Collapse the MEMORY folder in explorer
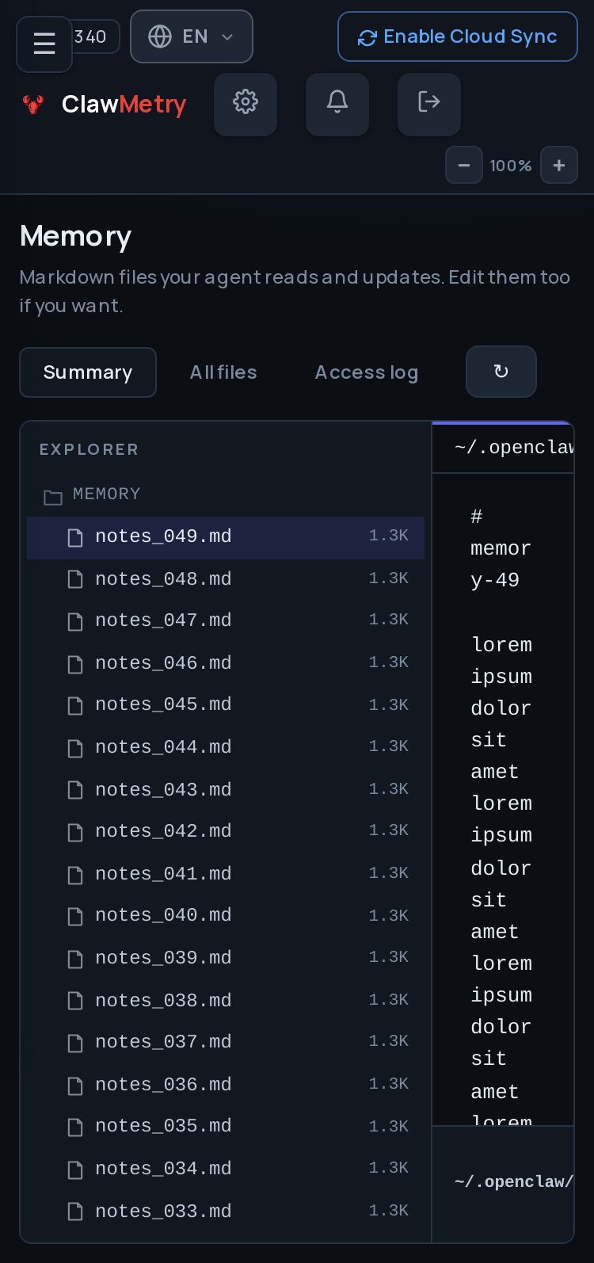 (92, 494)
